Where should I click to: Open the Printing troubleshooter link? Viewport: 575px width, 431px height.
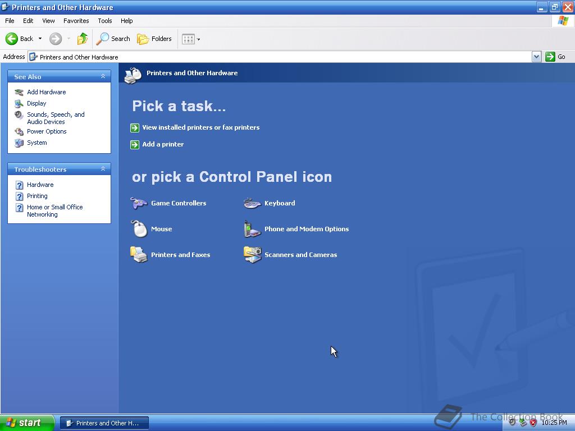pyautogui.click(x=37, y=196)
